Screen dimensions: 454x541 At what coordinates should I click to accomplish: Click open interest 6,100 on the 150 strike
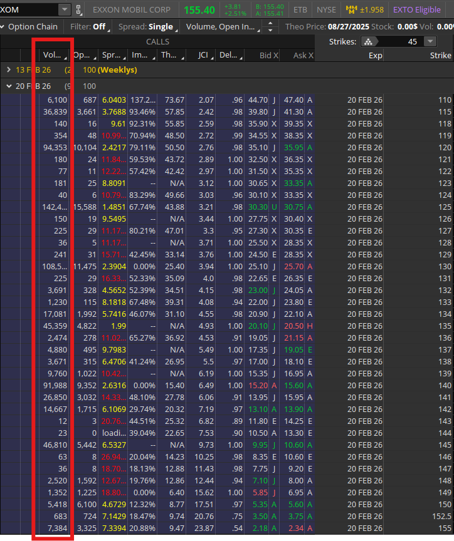87,505
